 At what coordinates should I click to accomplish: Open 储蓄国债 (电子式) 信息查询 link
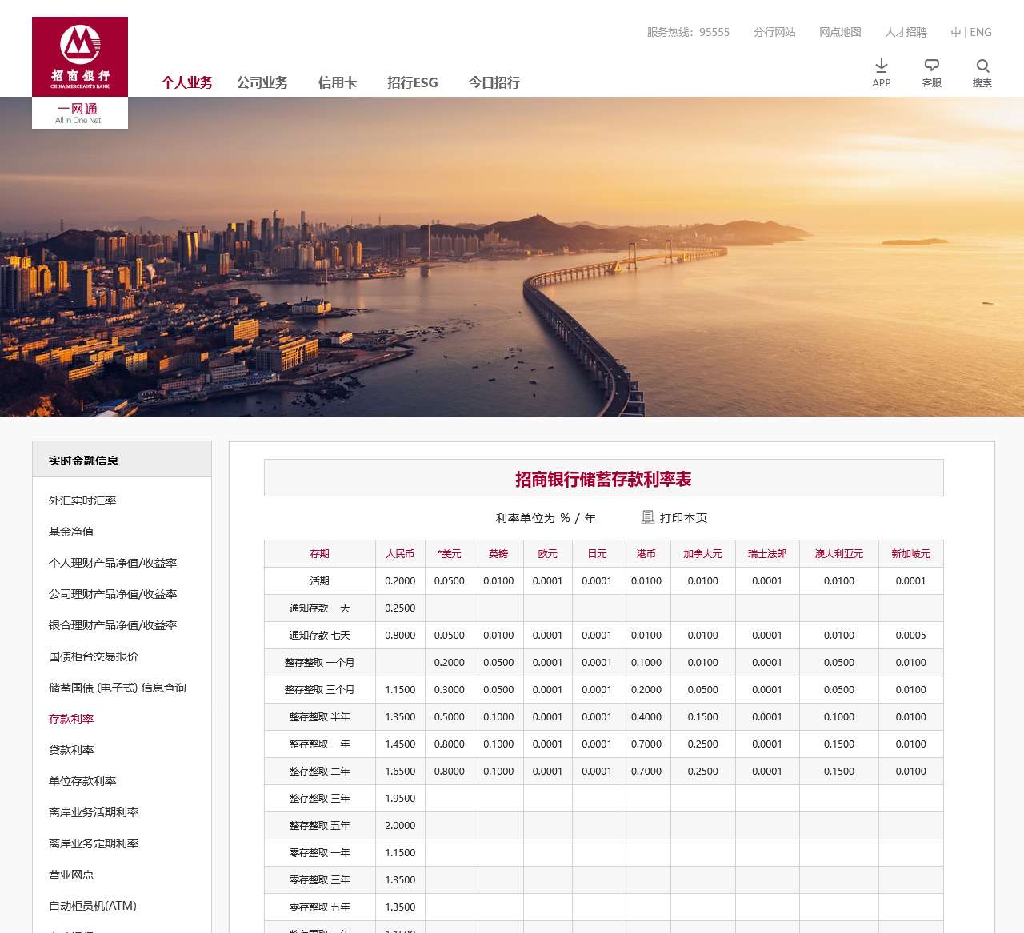click(117, 688)
